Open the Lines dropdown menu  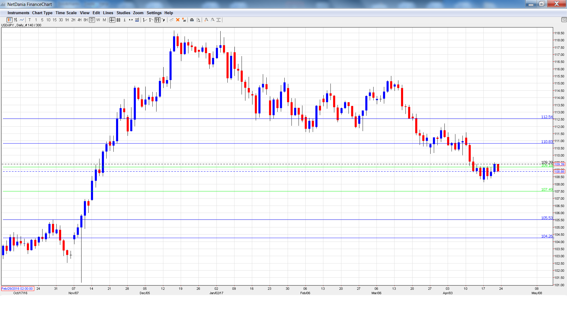click(108, 13)
